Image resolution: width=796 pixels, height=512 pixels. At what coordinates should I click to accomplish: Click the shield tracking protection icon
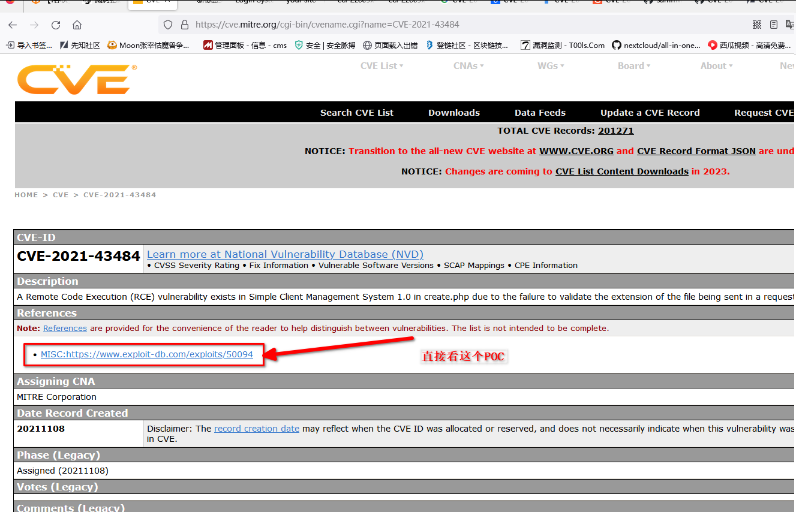click(168, 25)
